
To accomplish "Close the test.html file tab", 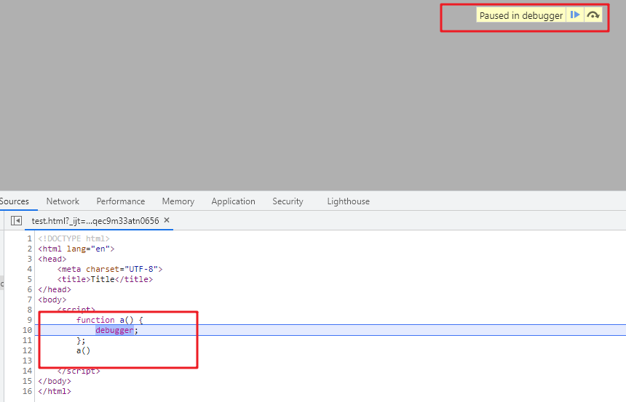I will (x=167, y=220).
